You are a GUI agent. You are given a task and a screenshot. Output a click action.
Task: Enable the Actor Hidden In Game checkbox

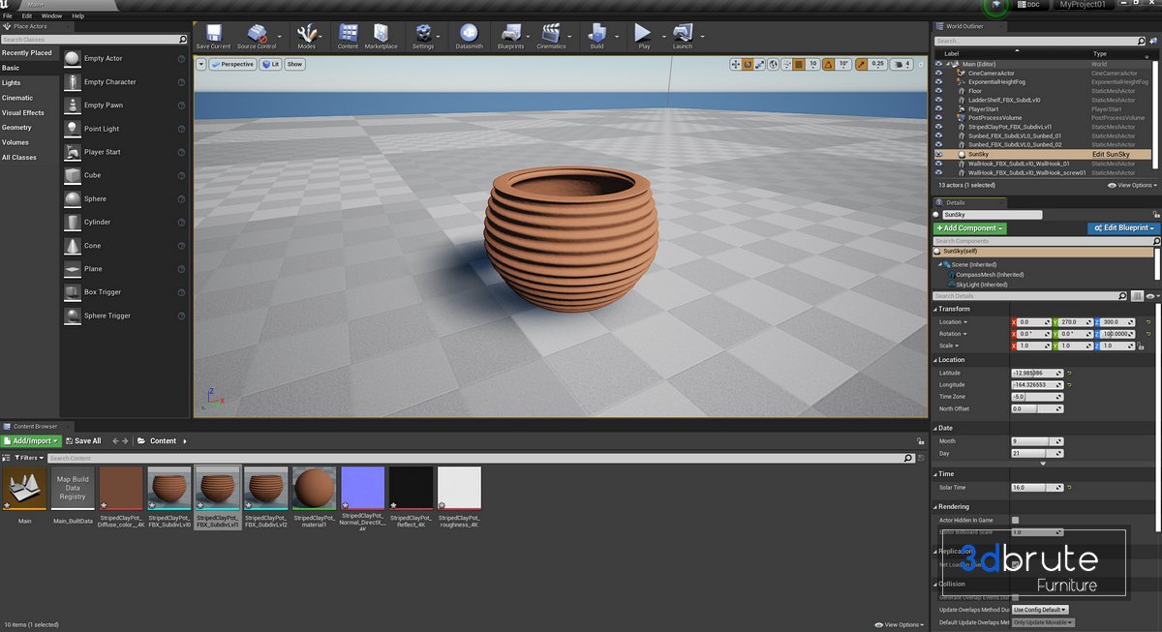tap(1015, 521)
